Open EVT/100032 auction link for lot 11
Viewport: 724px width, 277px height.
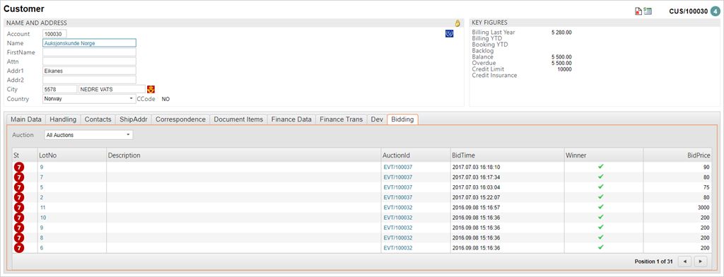click(397, 208)
